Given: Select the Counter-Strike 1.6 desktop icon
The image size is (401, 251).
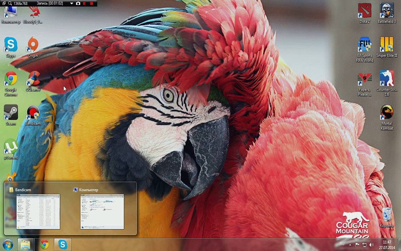Looking at the screenshot, I should pos(387,84).
